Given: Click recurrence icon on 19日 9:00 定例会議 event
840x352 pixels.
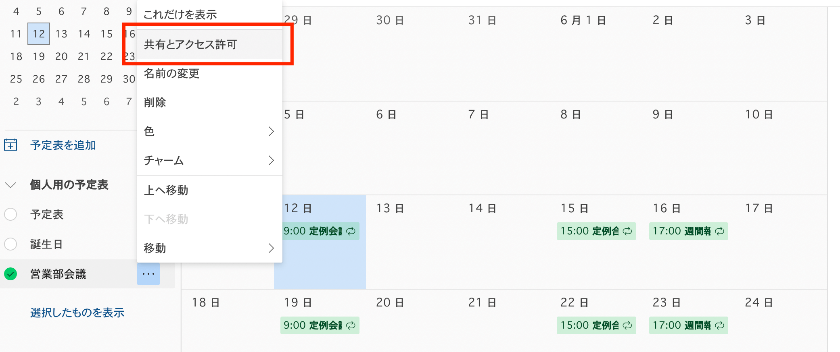Looking at the screenshot, I should tap(351, 325).
